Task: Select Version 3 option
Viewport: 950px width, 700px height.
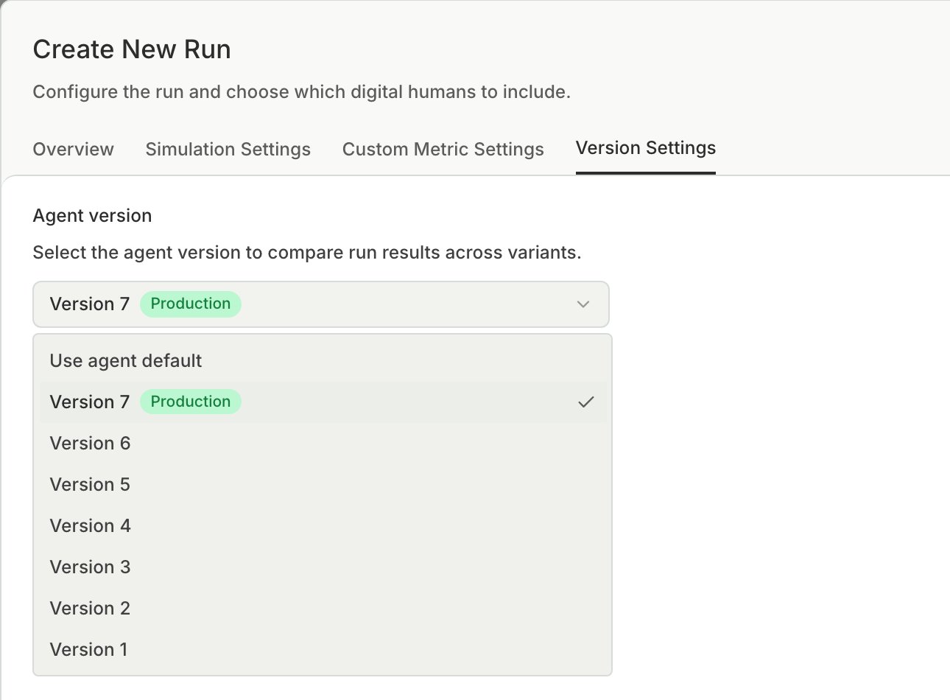Action: point(323,567)
